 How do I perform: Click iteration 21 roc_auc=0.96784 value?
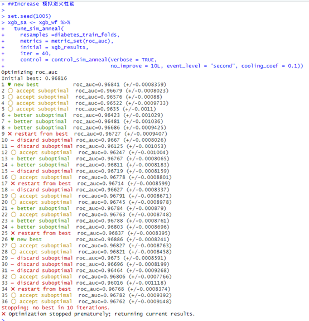click(x=99, y=208)
